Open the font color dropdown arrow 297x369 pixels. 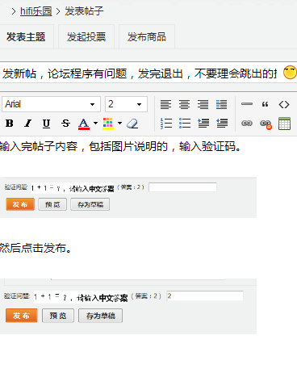[x=95, y=124]
